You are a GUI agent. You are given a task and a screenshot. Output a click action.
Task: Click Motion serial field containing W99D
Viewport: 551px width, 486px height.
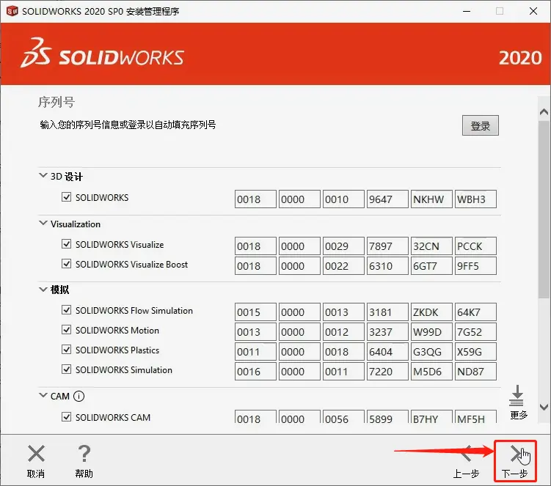431,332
